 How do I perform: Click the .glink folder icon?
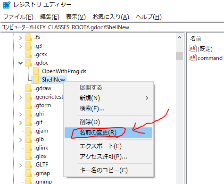coord(29,148)
